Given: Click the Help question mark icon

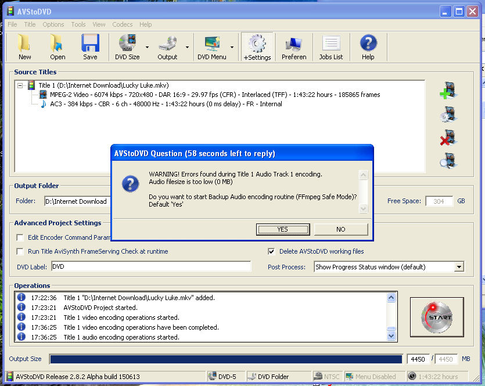Looking at the screenshot, I should pyautogui.click(x=368, y=43).
